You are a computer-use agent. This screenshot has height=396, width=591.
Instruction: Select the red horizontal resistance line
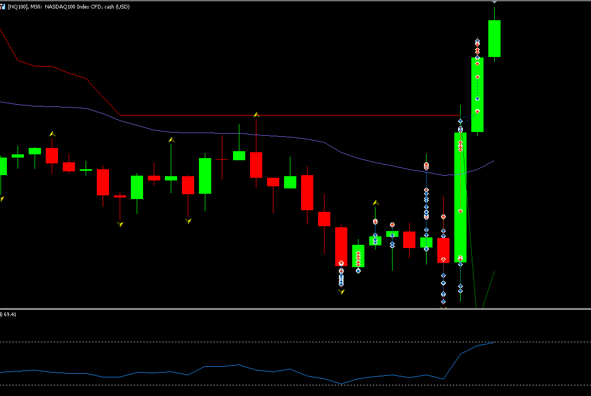click(x=289, y=115)
